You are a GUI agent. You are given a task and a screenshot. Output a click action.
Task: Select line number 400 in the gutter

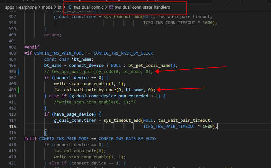click(12, 35)
